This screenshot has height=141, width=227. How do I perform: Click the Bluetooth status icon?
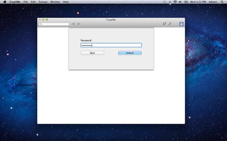(170, 2)
